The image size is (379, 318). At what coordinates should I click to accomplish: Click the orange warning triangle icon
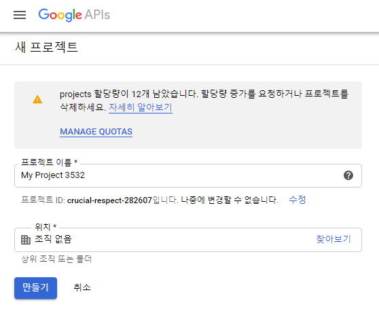37,99
